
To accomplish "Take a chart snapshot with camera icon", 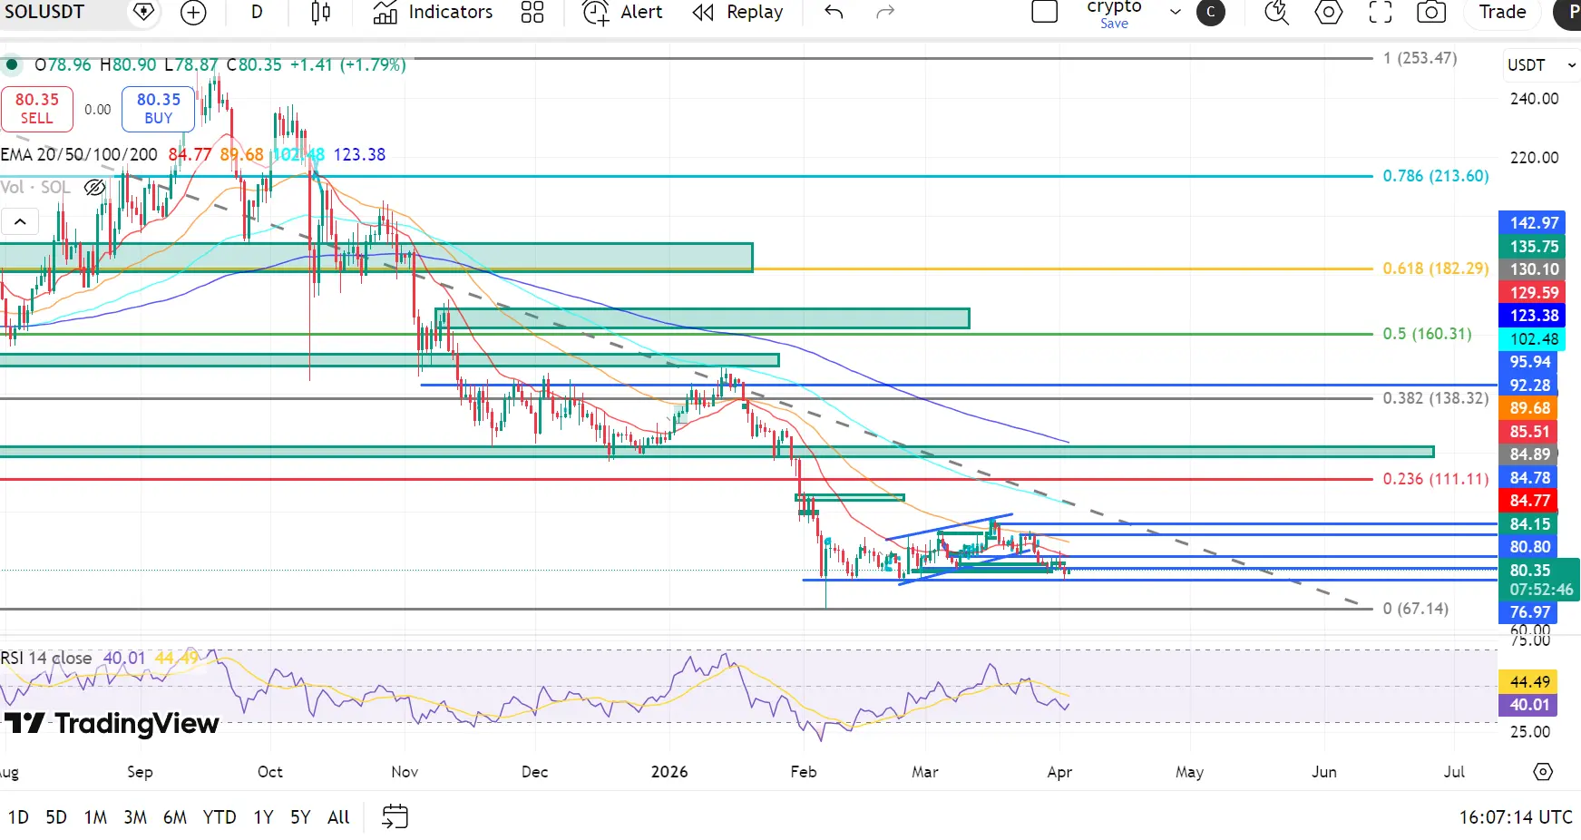I will [x=1430, y=13].
